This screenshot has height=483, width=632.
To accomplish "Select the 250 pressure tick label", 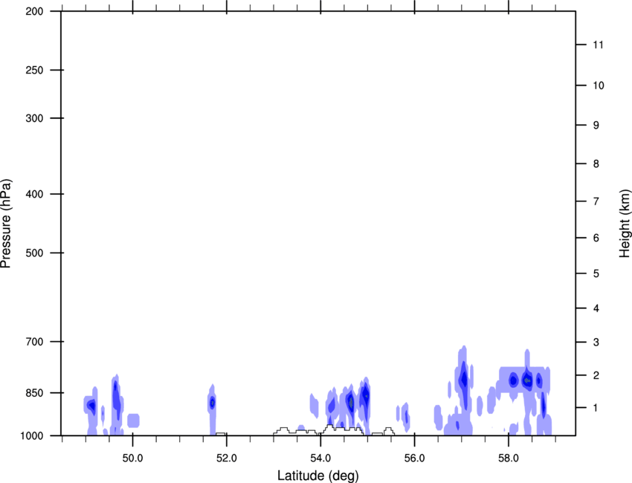I will (x=34, y=70).
